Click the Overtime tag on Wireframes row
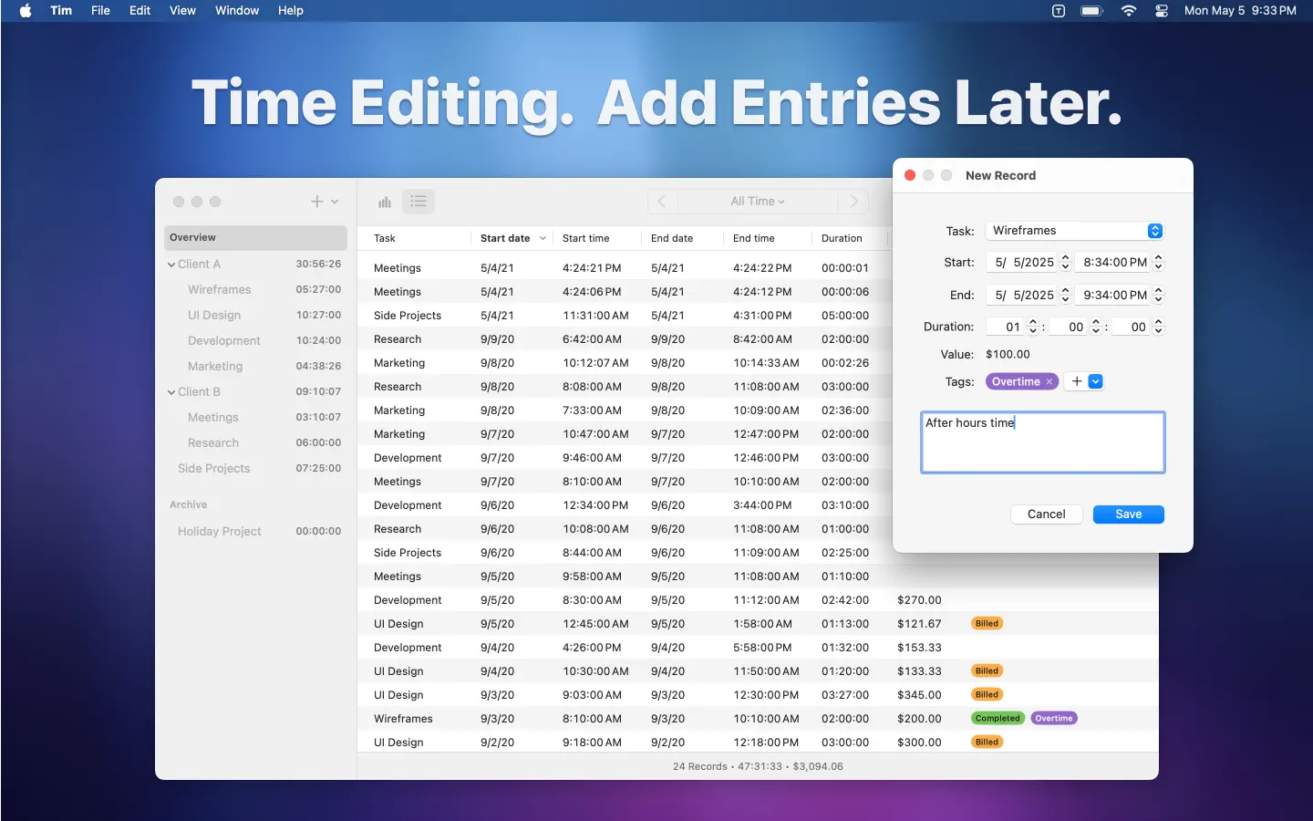Viewport: 1313px width, 821px height. [1054, 719]
